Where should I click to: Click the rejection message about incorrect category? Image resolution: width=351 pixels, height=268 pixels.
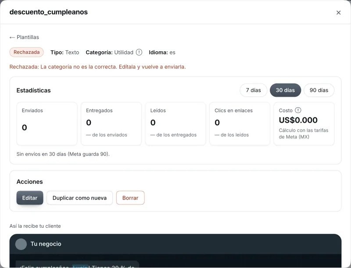pyautogui.click(x=97, y=67)
